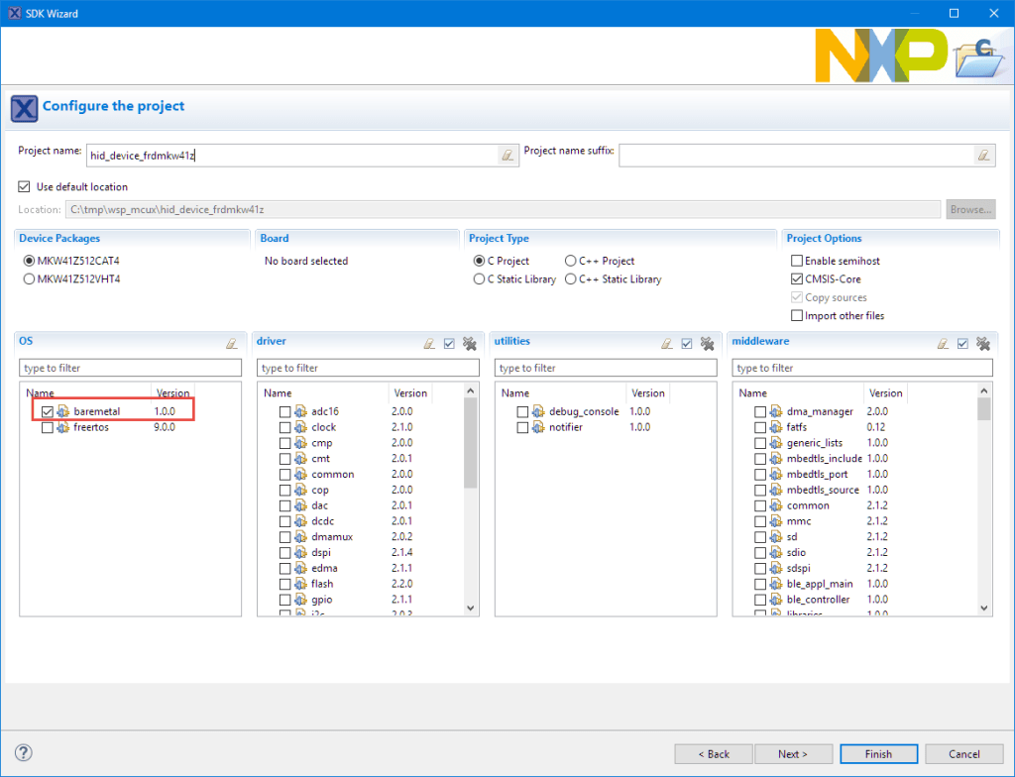Deselect all utilities with the X icon
Viewport: 1015px width, 777px height.
click(706, 342)
